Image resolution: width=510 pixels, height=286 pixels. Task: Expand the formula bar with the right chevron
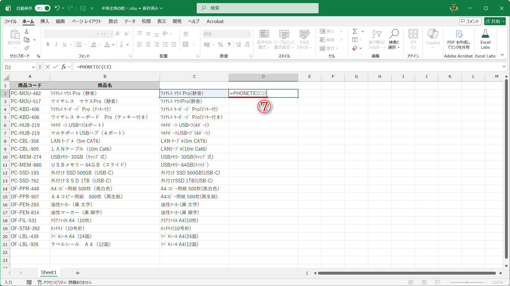pos(504,67)
